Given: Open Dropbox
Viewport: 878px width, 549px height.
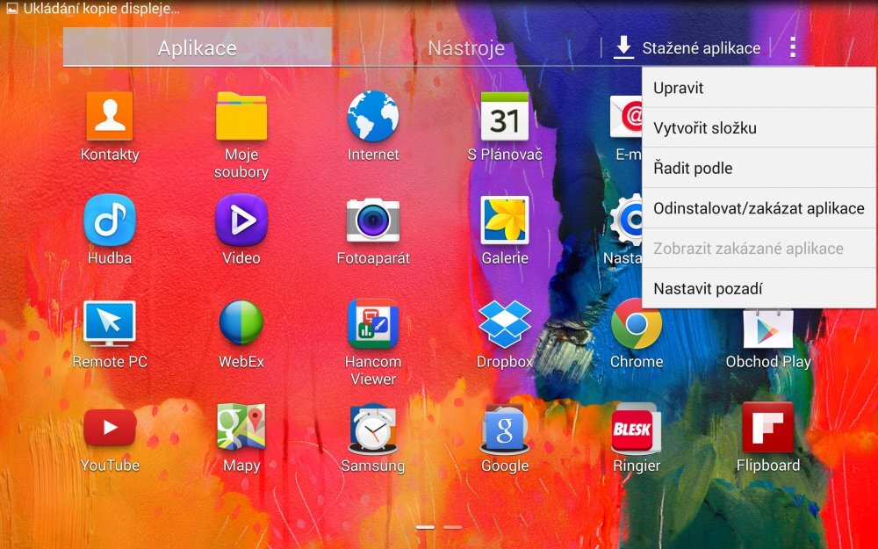Looking at the screenshot, I should click(x=504, y=329).
